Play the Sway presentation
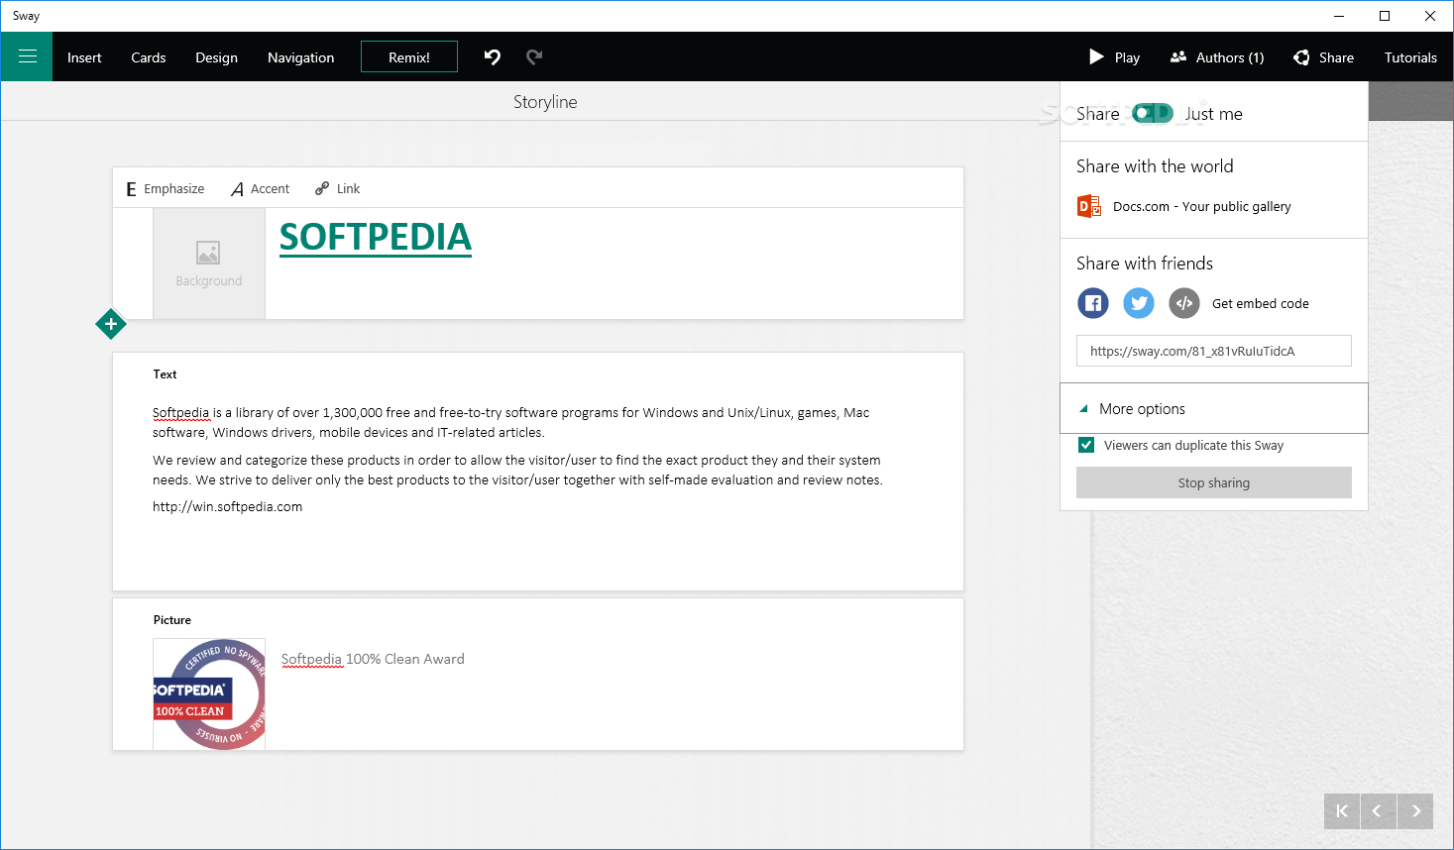 click(1114, 57)
